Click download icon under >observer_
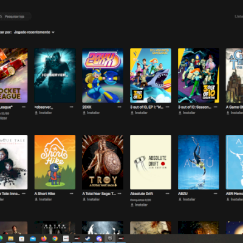Image resolution: width=243 pixels, height=243 pixels. pos(36,113)
